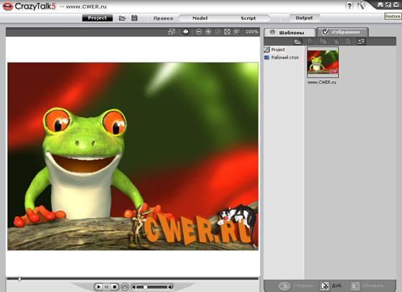Click the Открыть button
This screenshot has width=402, height=292.
click(296, 286)
